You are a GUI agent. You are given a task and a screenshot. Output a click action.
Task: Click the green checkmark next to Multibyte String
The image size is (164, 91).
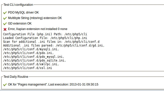5,18
